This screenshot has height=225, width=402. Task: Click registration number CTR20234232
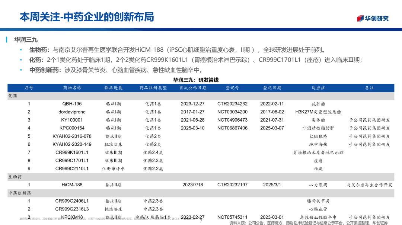coord(233,104)
